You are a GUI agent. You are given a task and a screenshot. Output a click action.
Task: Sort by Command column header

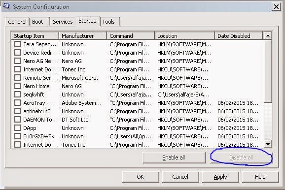point(131,36)
